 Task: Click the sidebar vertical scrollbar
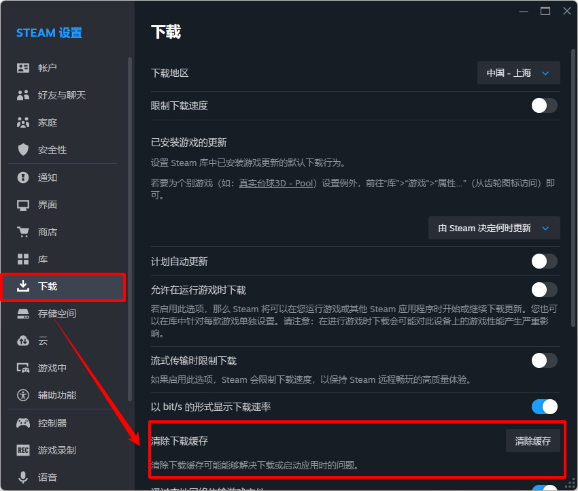130,228
